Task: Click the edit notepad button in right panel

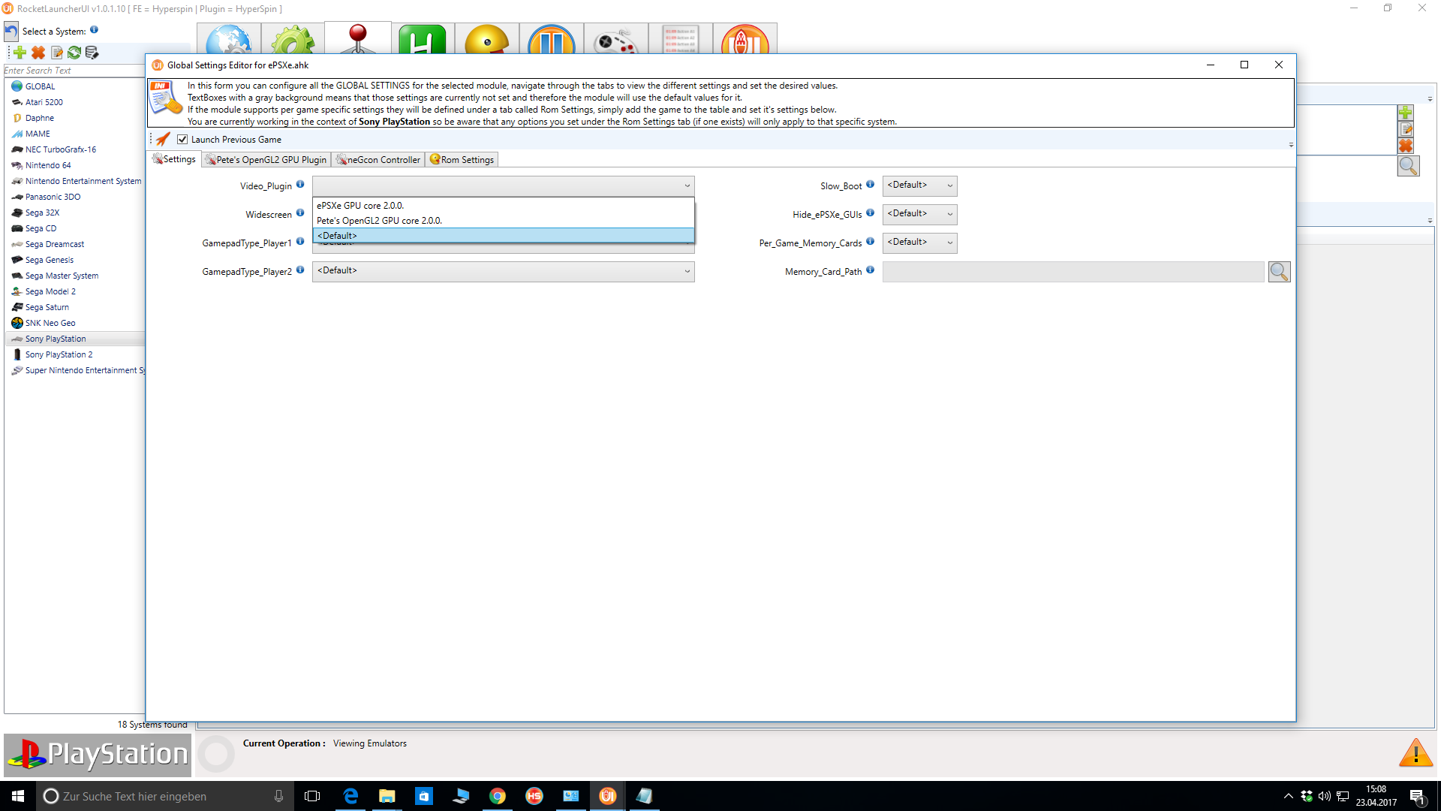Action: point(1406,129)
